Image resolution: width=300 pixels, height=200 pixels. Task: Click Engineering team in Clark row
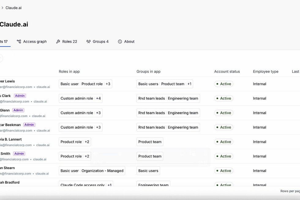click(183, 98)
